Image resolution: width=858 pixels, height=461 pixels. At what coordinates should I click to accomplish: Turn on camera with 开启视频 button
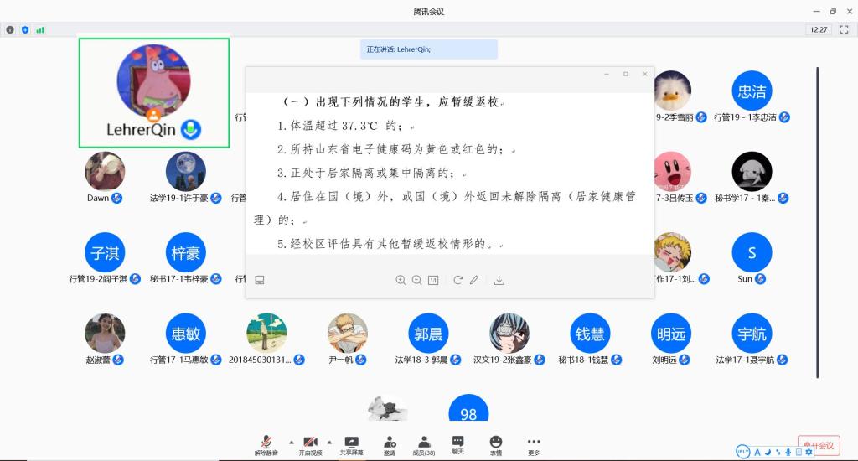click(310, 444)
